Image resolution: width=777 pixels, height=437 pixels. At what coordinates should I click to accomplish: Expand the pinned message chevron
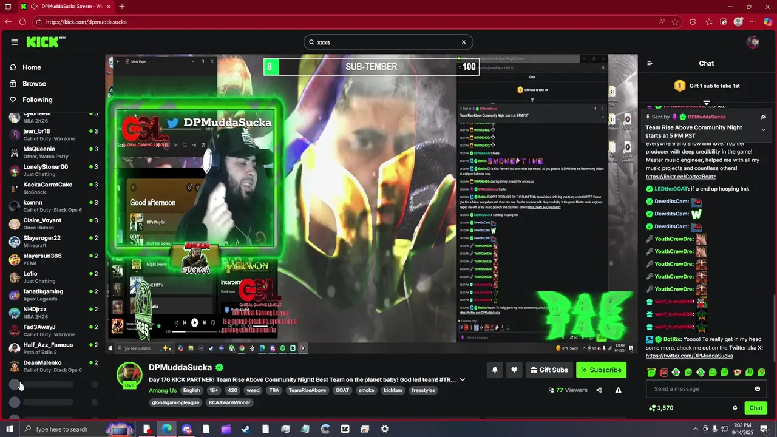click(x=764, y=130)
